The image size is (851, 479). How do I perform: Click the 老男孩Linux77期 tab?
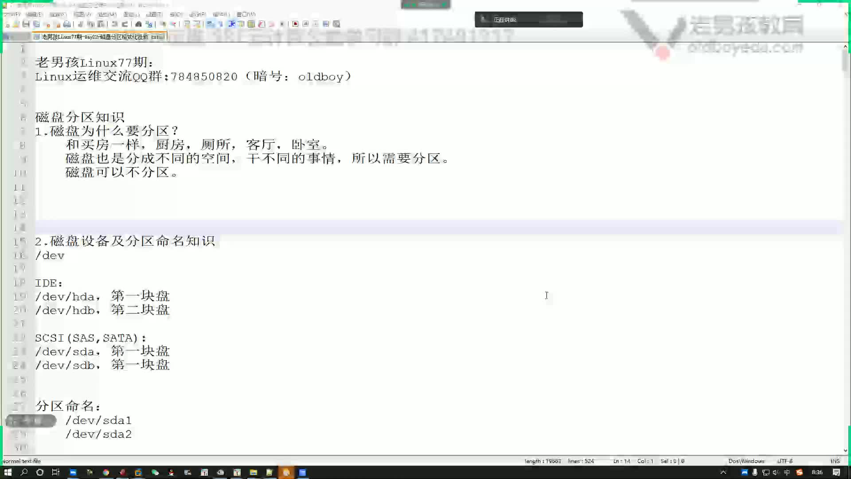[99, 37]
